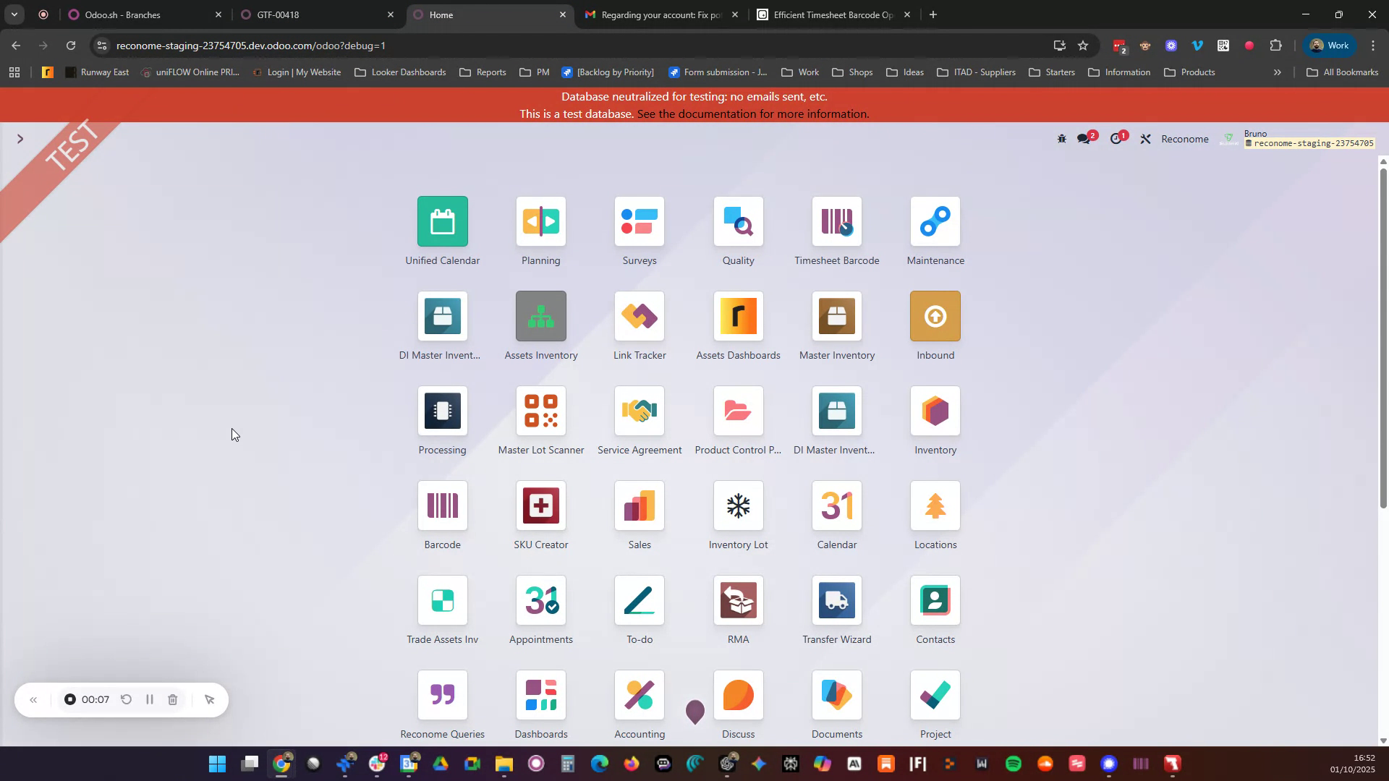Pause the ongoing screen recording
1389x781 pixels.
pos(149,699)
